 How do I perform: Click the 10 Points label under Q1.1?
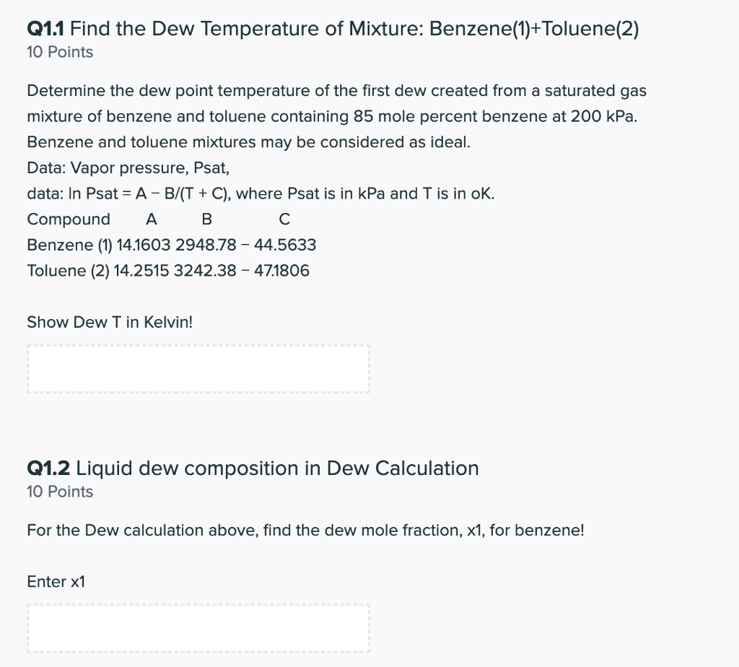click(59, 51)
